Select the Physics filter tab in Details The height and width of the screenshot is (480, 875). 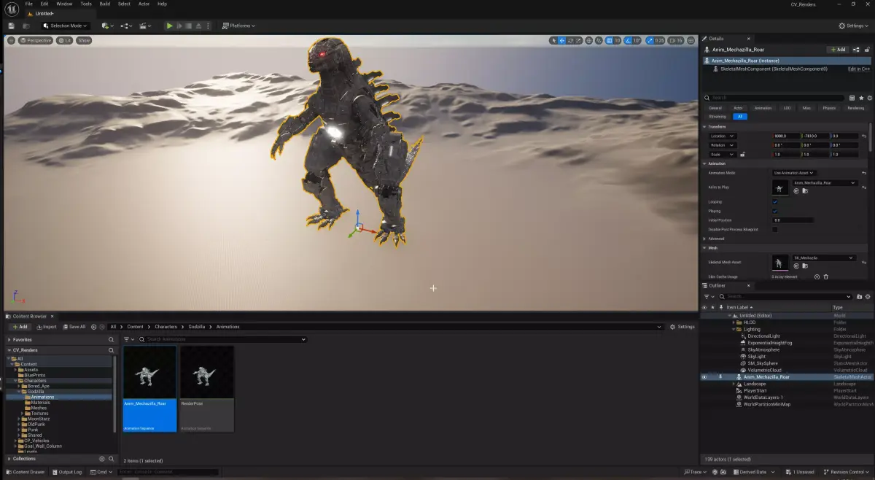(829, 108)
